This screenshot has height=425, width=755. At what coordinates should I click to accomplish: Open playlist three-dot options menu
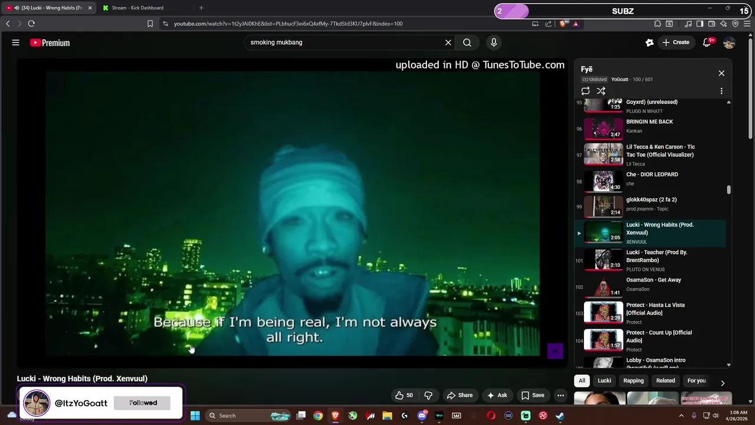coord(721,91)
